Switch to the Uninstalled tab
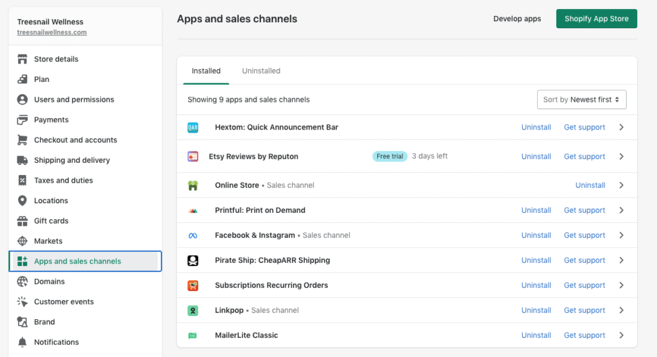 pos(261,71)
